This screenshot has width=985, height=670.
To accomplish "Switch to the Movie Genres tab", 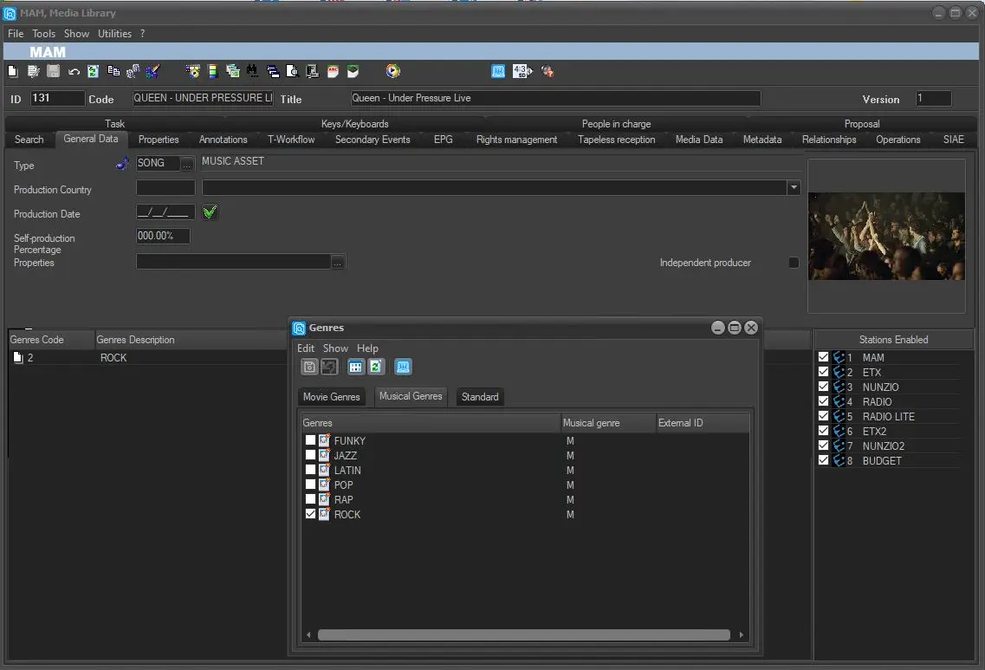I will click(x=331, y=397).
